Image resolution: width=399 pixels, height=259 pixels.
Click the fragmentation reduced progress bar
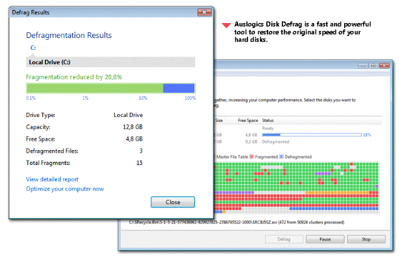(110, 89)
